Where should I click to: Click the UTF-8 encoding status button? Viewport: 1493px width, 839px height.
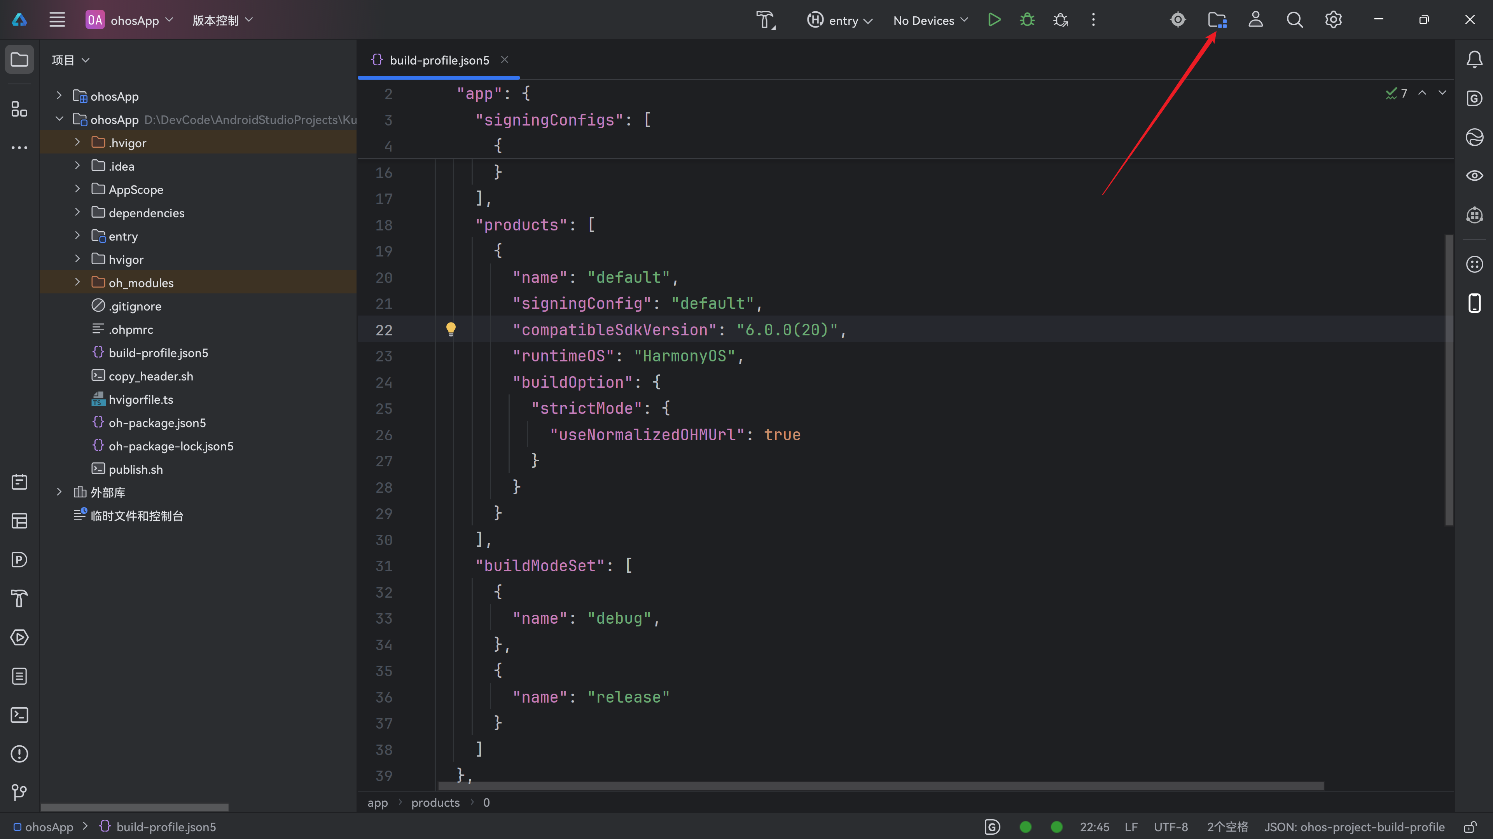(x=1170, y=827)
